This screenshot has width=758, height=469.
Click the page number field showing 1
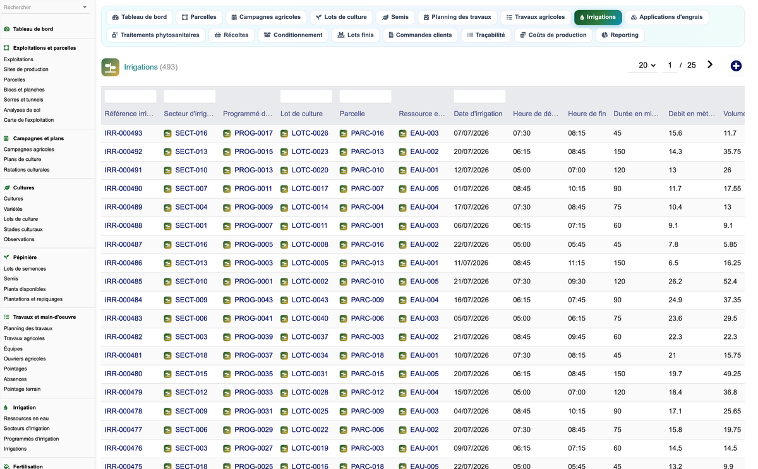670,65
